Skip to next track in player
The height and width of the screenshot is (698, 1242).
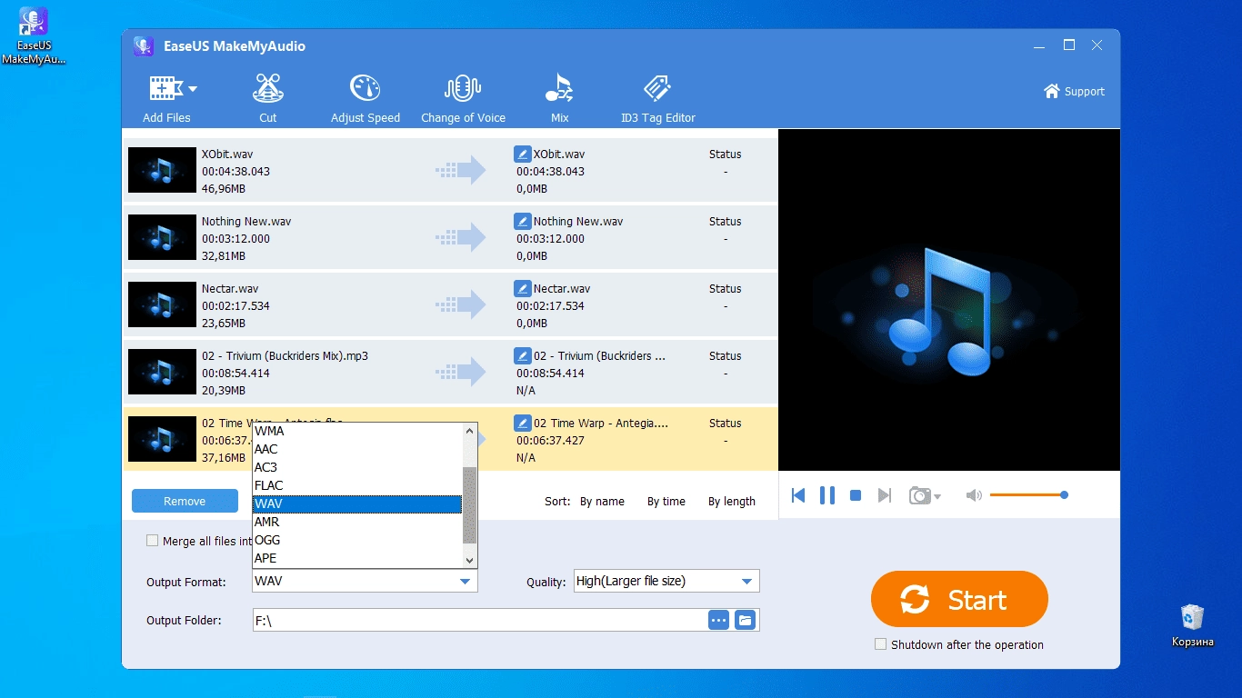(x=884, y=495)
